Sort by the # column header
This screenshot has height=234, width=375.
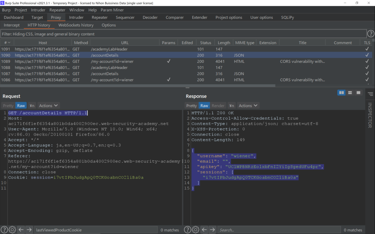[7, 42]
